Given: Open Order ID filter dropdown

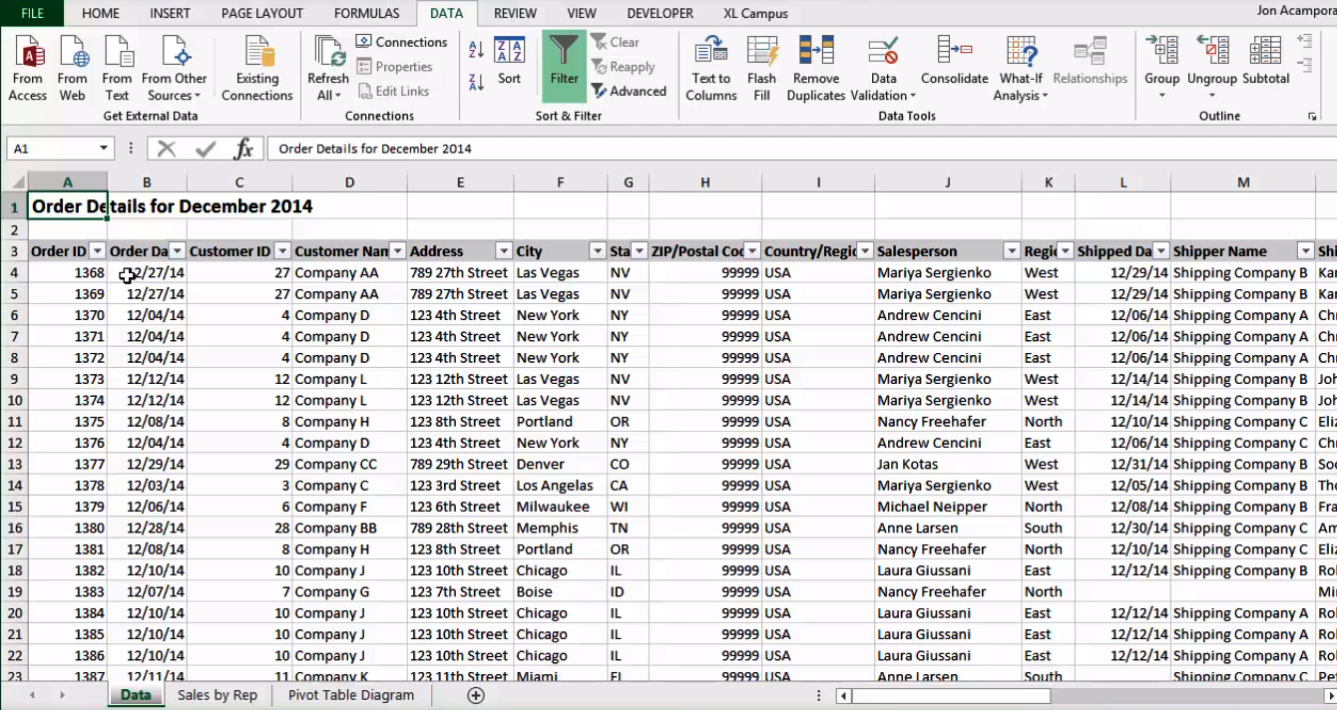Looking at the screenshot, I should [x=97, y=251].
